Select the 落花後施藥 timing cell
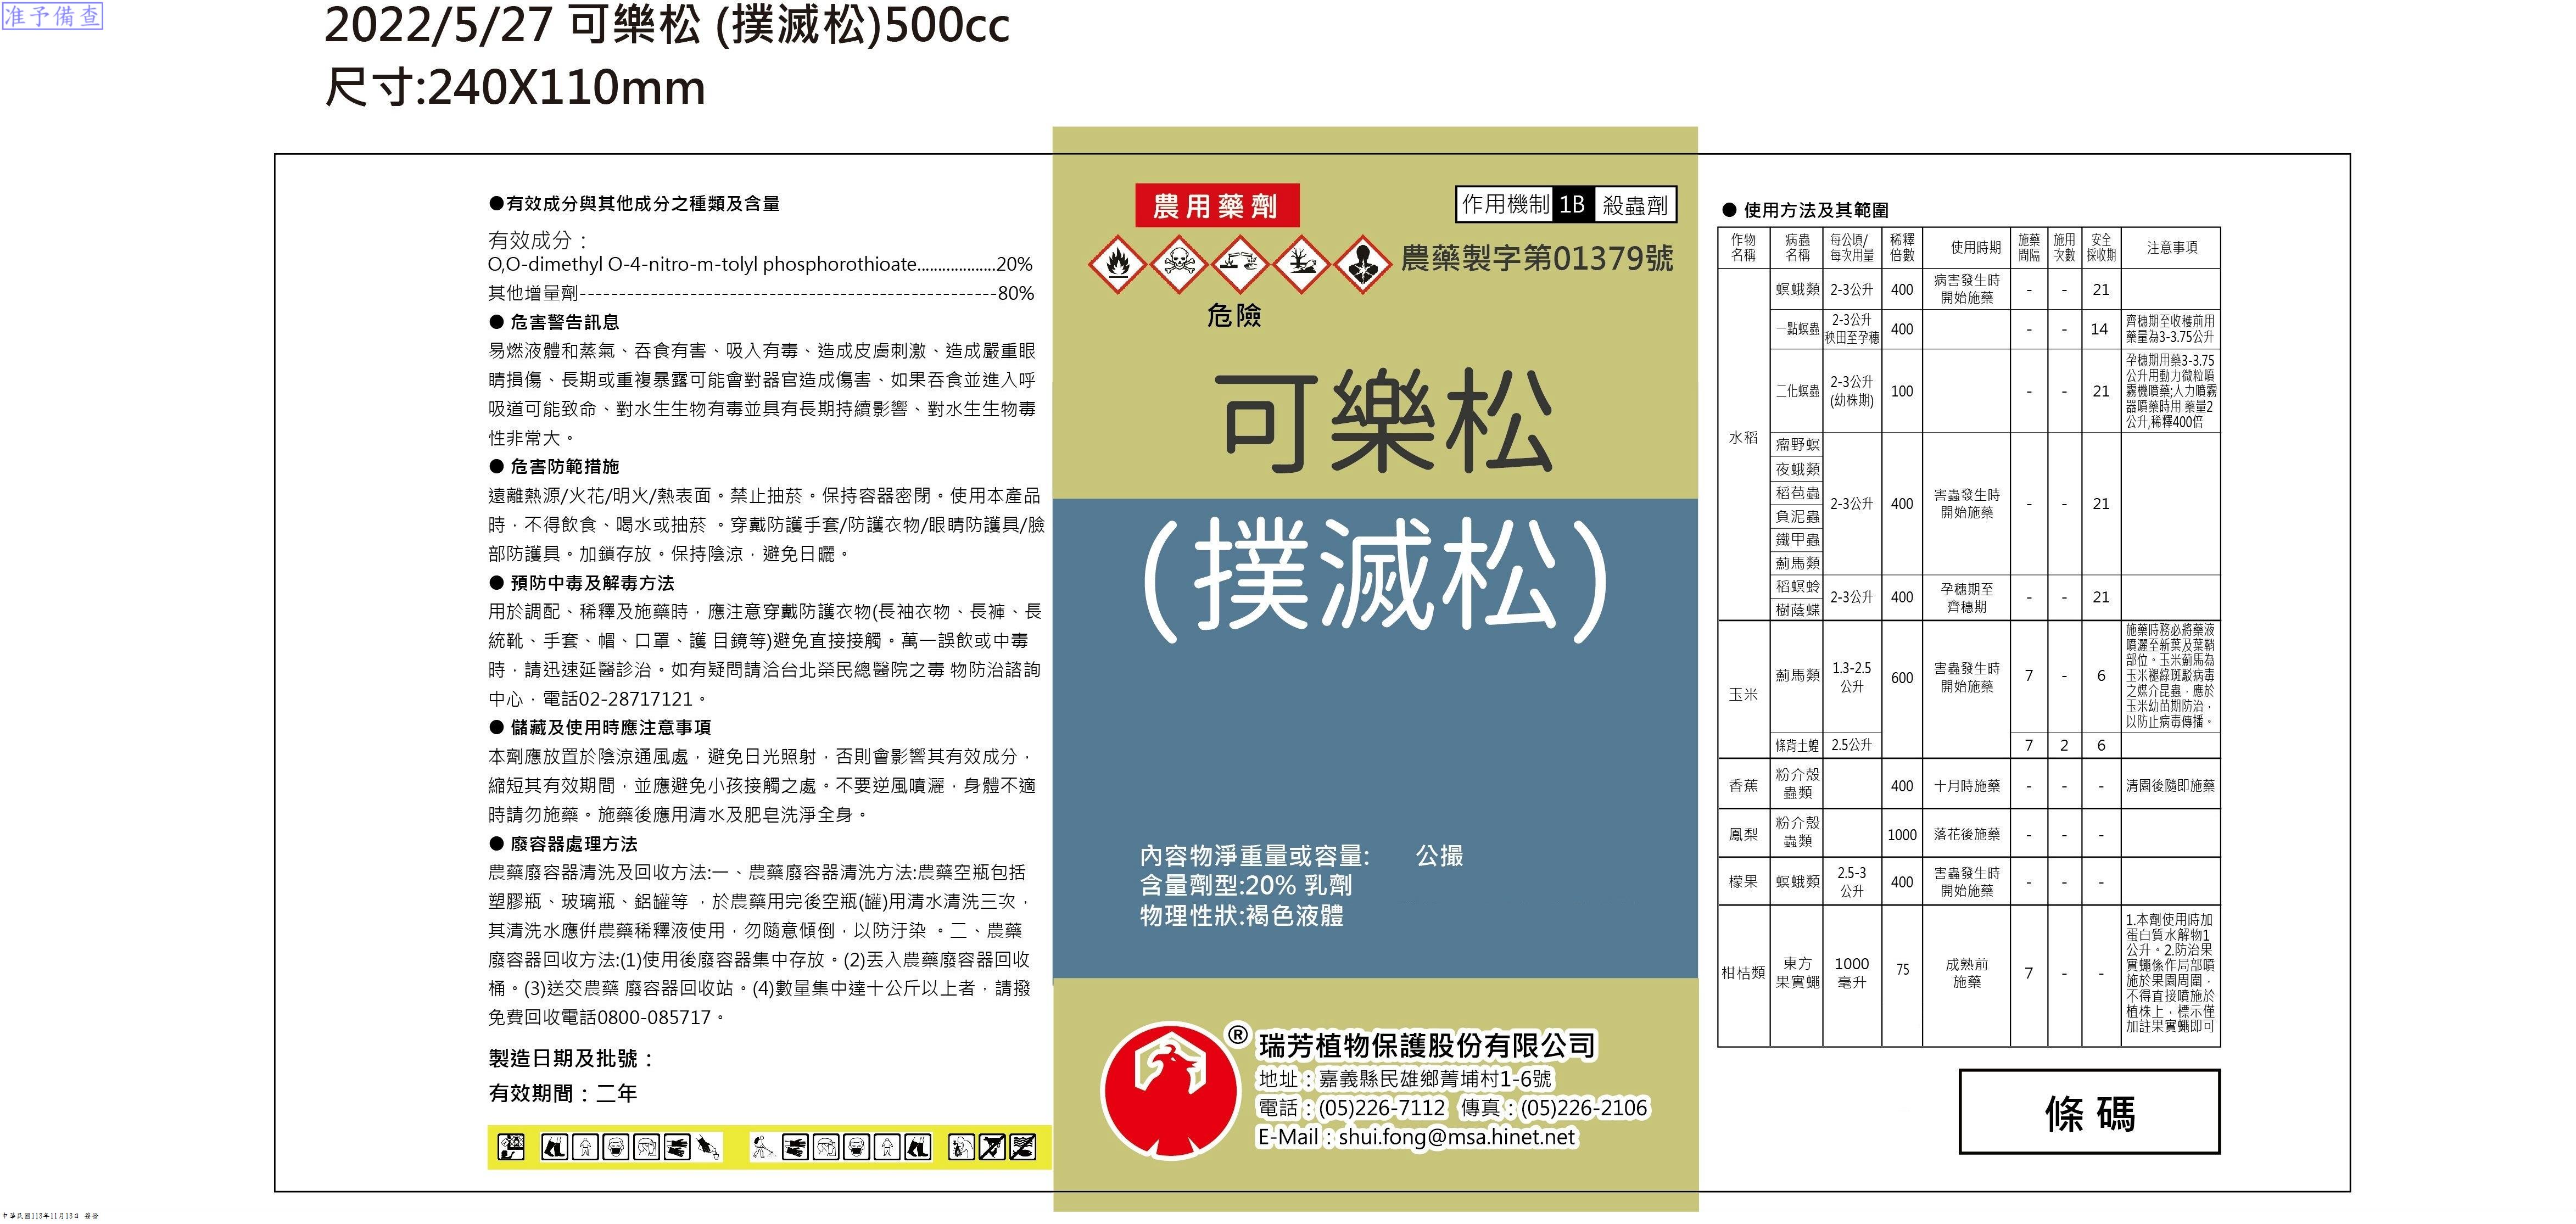2576x1224 pixels. click(x=1966, y=834)
